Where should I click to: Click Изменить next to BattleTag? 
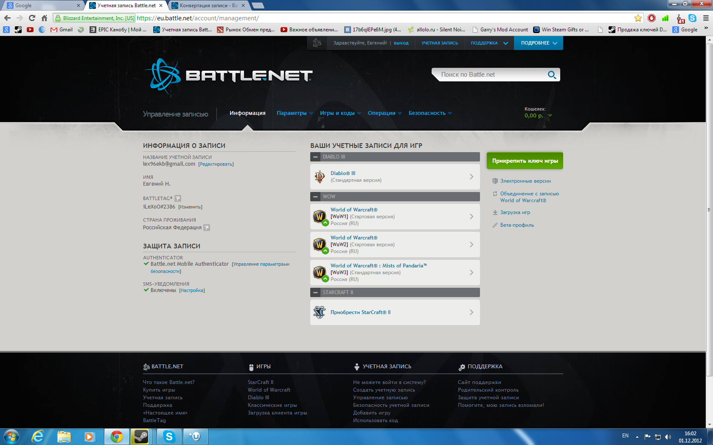click(x=190, y=207)
